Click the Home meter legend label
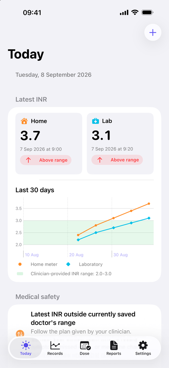The height and width of the screenshot is (368, 169). tap(44, 264)
